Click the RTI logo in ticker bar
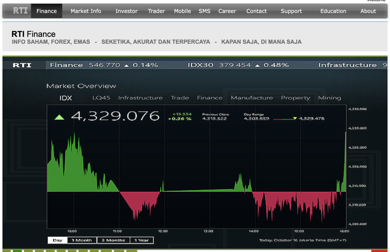Screen dimensions: 390x252 [x=22, y=65]
